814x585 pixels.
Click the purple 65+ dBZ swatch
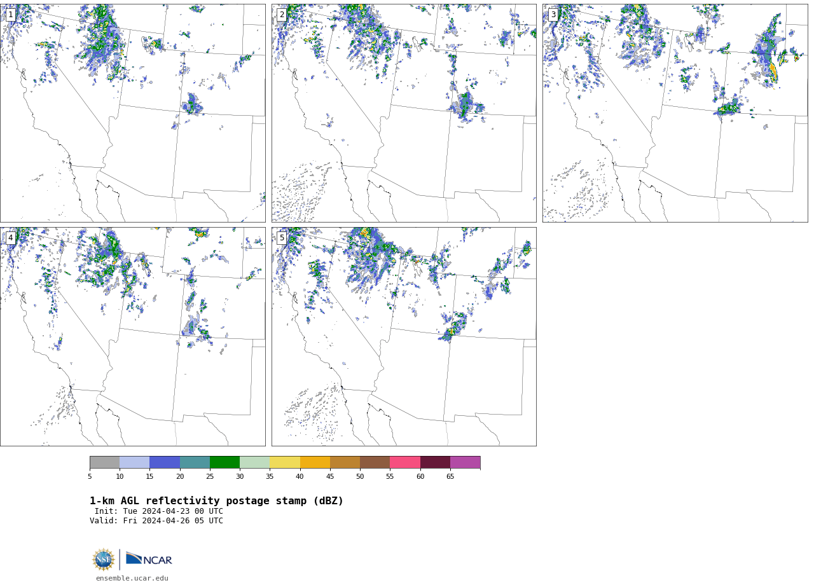coord(466,462)
